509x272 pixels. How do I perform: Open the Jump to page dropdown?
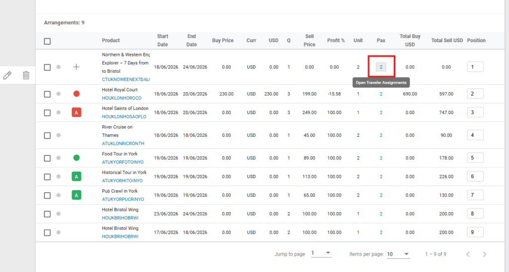pyautogui.click(x=321, y=254)
